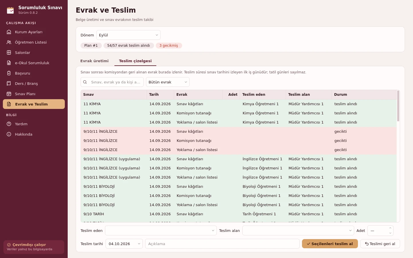Click the 3 gecikmiş badge
This screenshot has height=258, width=413.
(169, 46)
